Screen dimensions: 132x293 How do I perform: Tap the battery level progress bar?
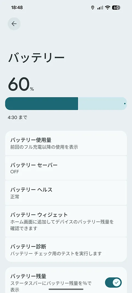[x=66, y=104]
